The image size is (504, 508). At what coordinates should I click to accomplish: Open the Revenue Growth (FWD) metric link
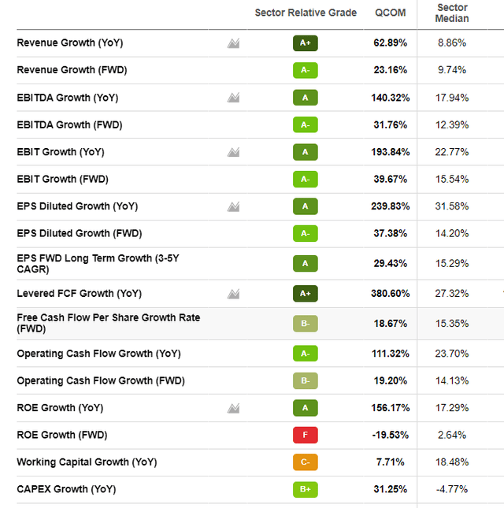(72, 70)
